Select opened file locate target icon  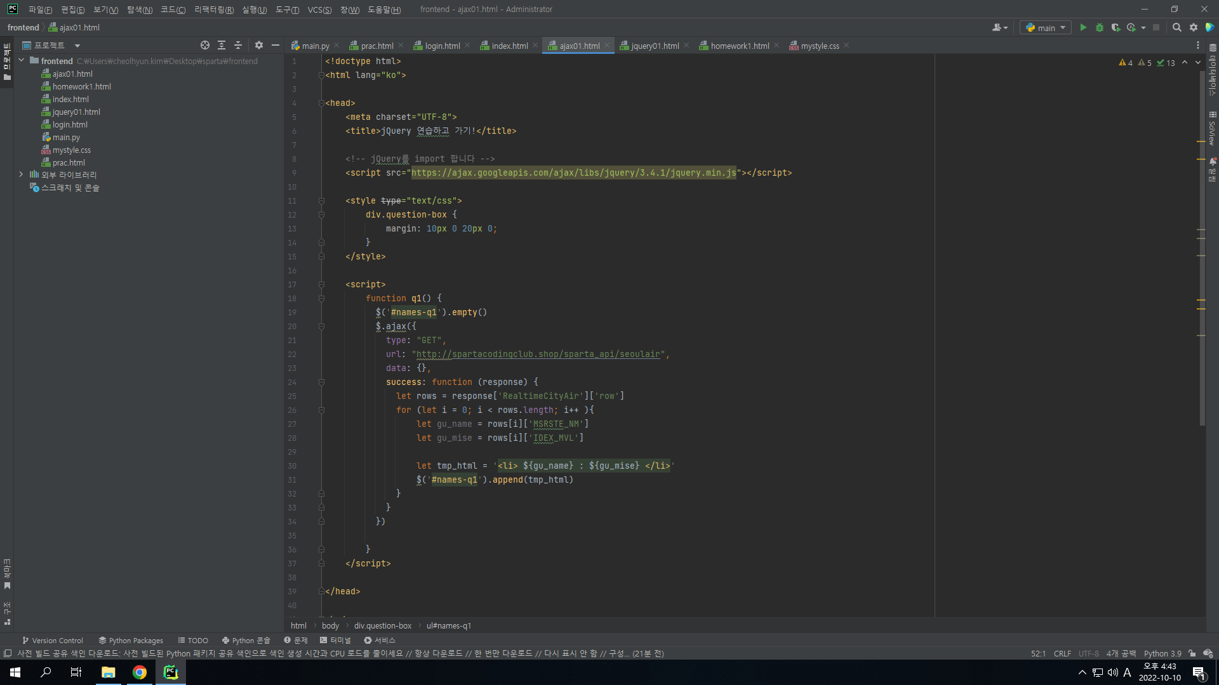pos(205,45)
